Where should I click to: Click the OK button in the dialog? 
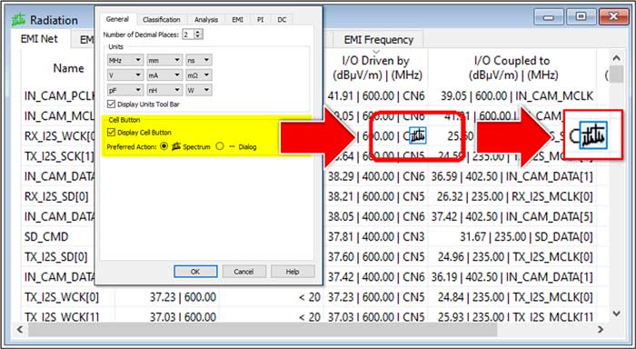click(195, 272)
